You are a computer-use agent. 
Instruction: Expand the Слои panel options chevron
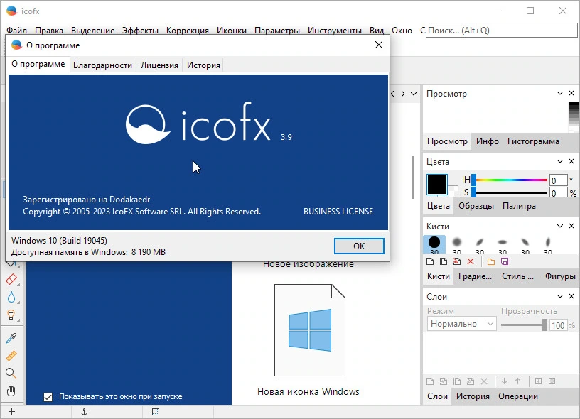(560, 296)
